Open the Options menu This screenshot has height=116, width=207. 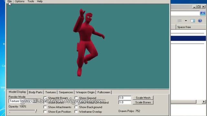pos(19,1)
